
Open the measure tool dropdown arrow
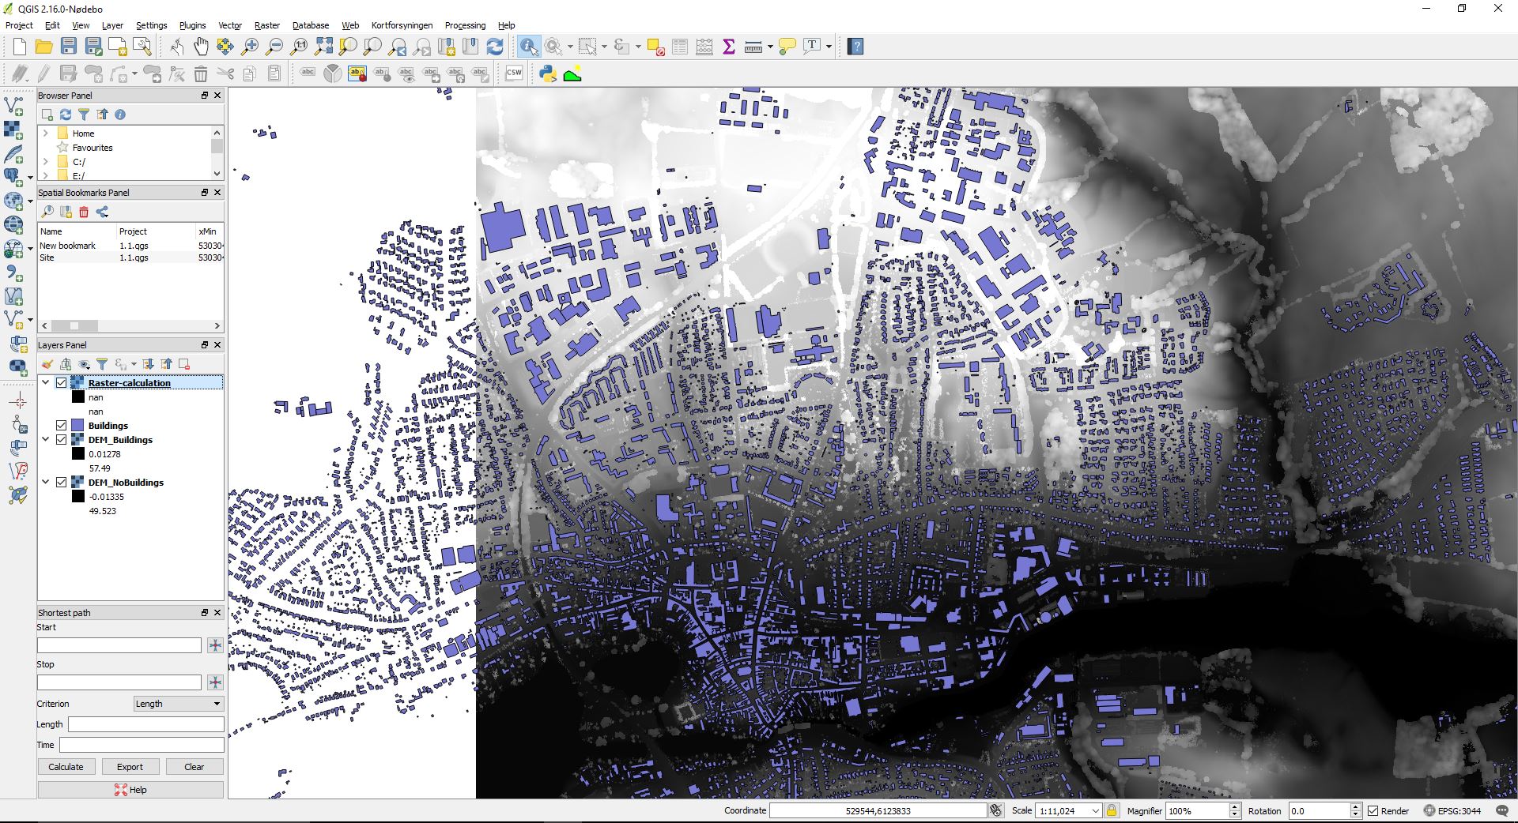click(770, 47)
